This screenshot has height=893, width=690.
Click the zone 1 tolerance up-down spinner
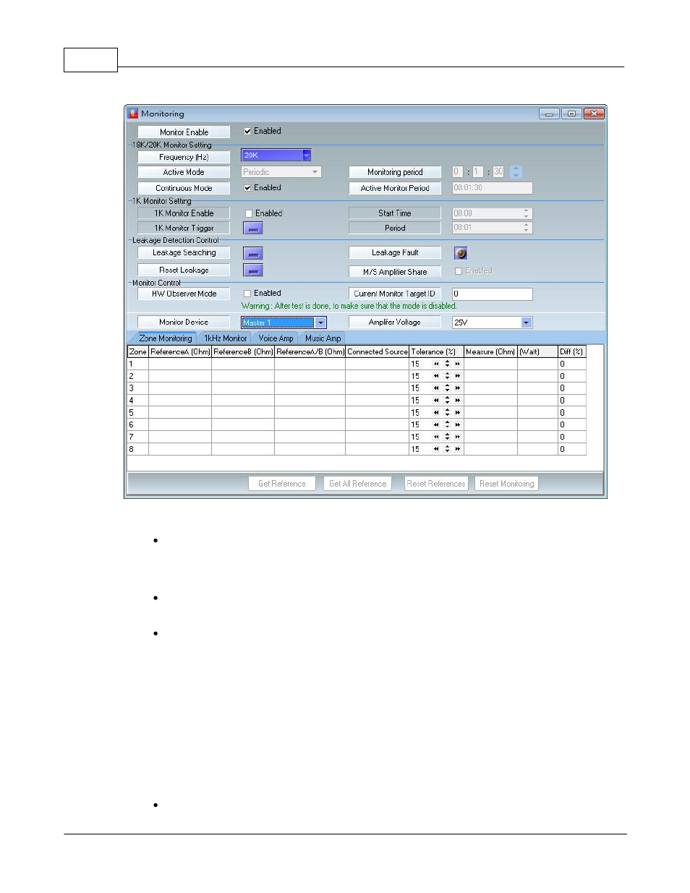pos(447,364)
